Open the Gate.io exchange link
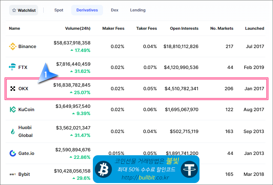Image resolution: width=273 pixels, height=185 pixels. coord(26,153)
